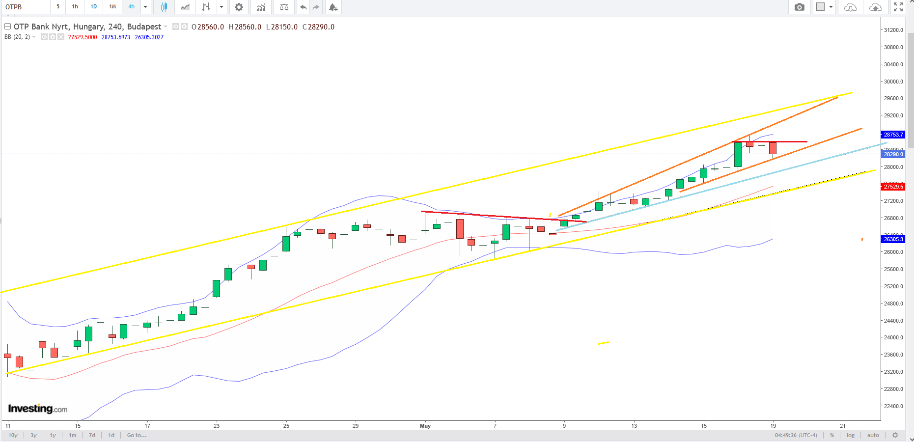
Task: Open the indicators icon in toolbar
Action: [x=261, y=7]
